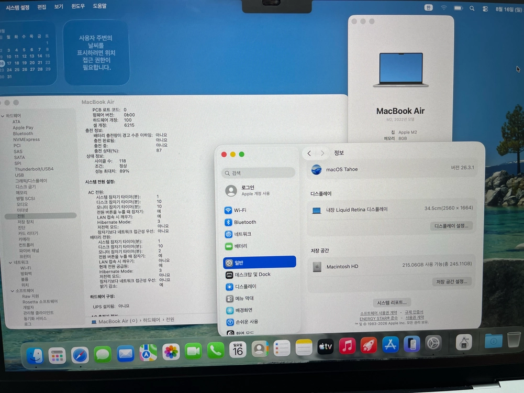The width and height of the screenshot is (524, 393).
Task: Select Bluetooth in System Settings sidebar
Action: point(259,222)
